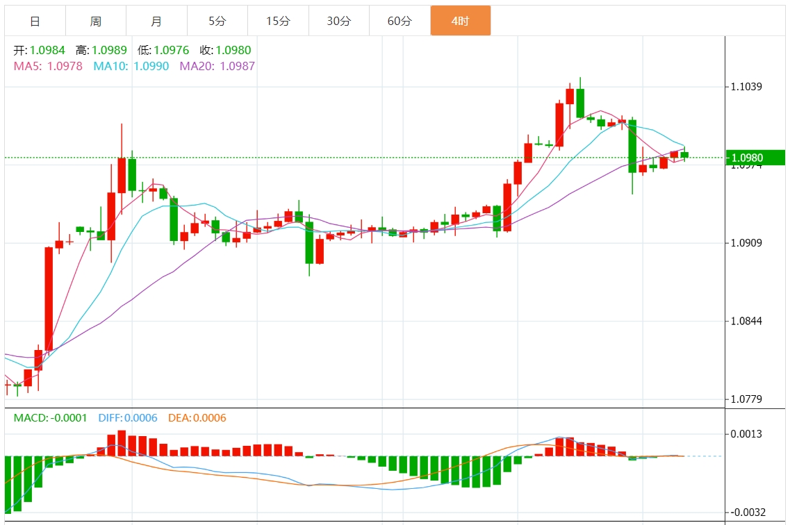Image resolution: width=790 pixels, height=525 pixels.
Task: Click the MA5 indicator value label
Action: point(48,66)
